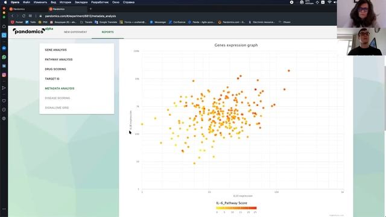
Task: Open WhatsApp in Opera sidebar
Action: point(4,57)
